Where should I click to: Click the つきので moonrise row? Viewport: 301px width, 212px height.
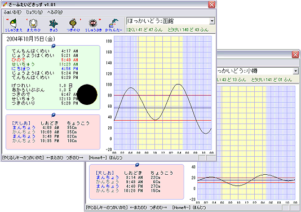45,95
